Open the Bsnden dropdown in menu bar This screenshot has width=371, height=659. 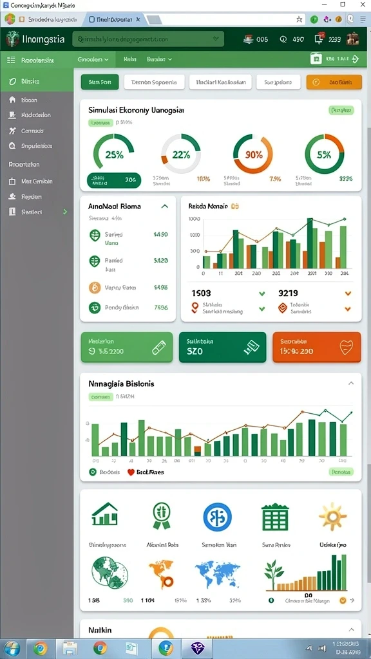[160, 60]
